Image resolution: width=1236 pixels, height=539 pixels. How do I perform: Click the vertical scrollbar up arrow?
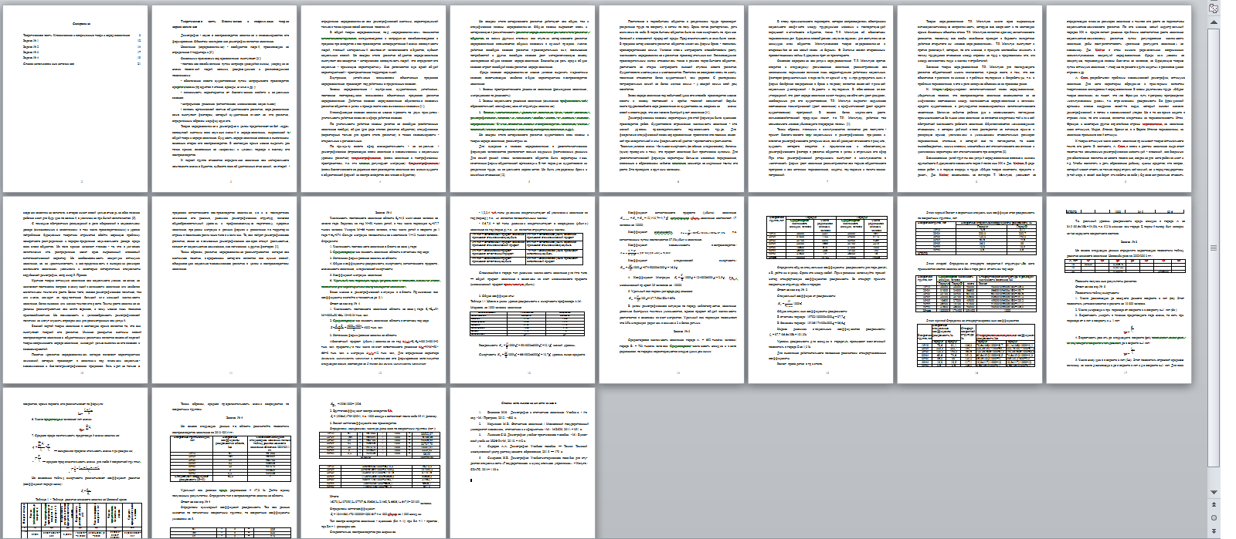tap(1214, 23)
